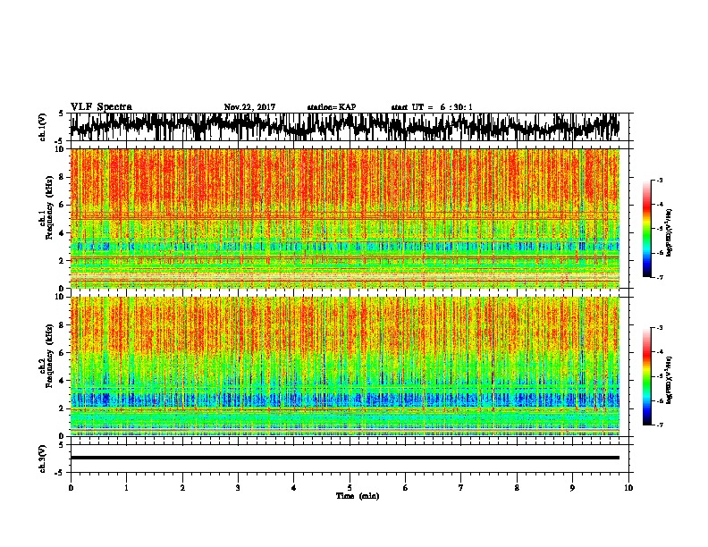Click time axis tick label "1"
The height and width of the screenshot is (547, 708).
point(126,488)
